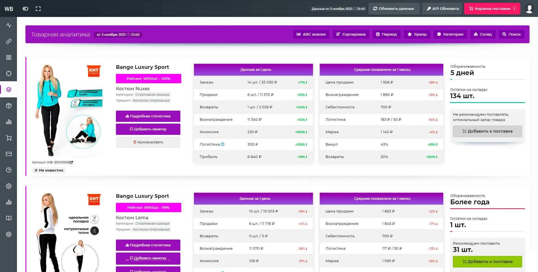Click Добавить заметку for Костюм Nuxes

pyautogui.click(x=148, y=129)
